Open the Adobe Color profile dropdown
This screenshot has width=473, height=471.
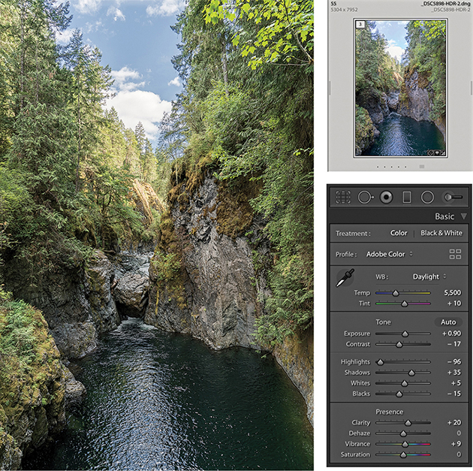[x=389, y=255]
